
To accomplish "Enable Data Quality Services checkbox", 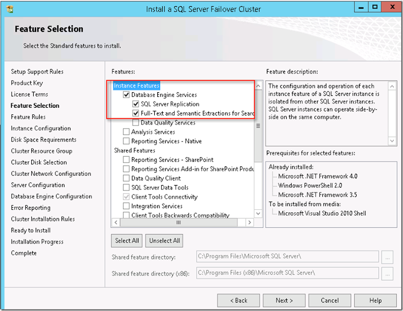I will click(136, 122).
